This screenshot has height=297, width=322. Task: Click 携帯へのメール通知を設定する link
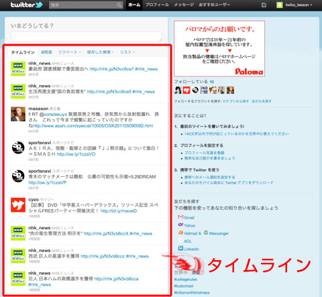click(210, 177)
